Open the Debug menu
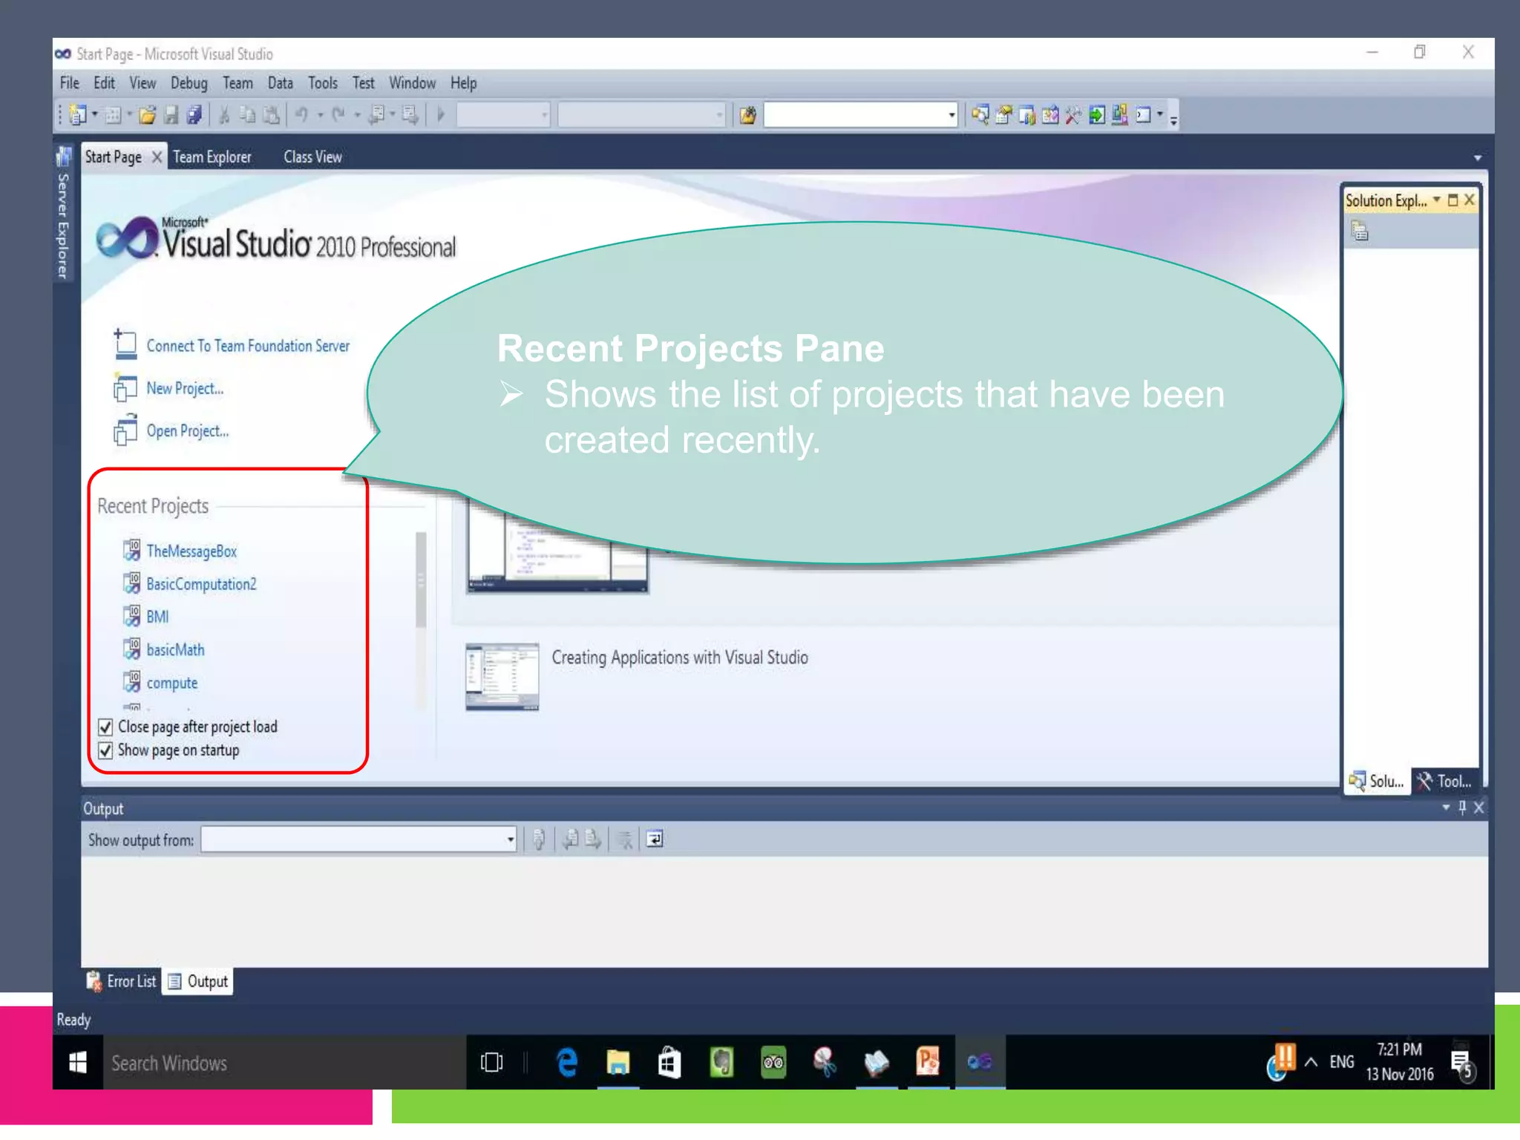Image resolution: width=1520 pixels, height=1140 pixels. point(189,83)
